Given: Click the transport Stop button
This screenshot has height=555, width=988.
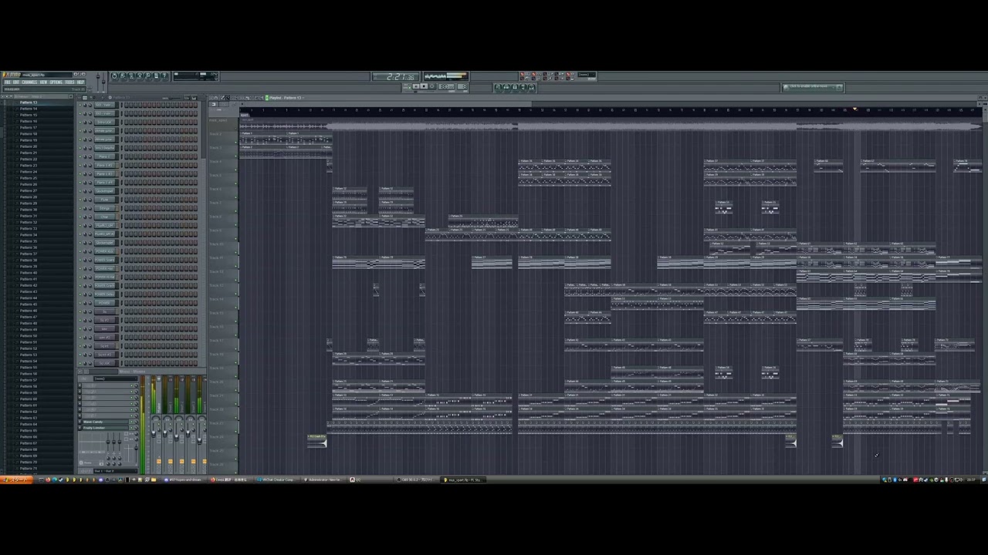Looking at the screenshot, I should pos(424,86).
